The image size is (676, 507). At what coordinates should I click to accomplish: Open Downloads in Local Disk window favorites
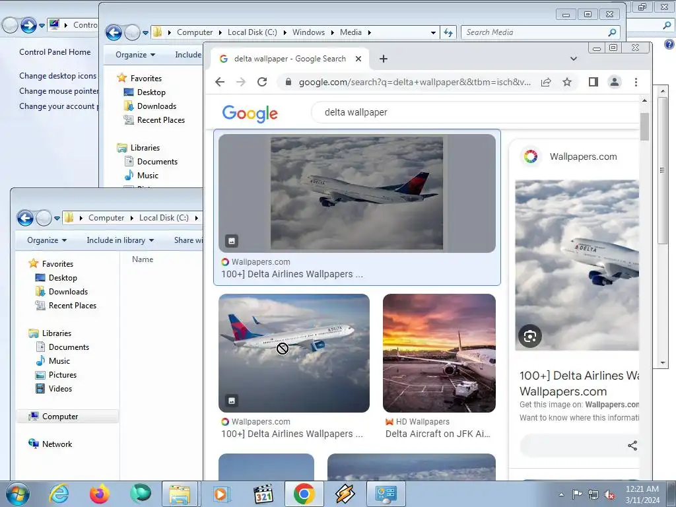tap(68, 292)
